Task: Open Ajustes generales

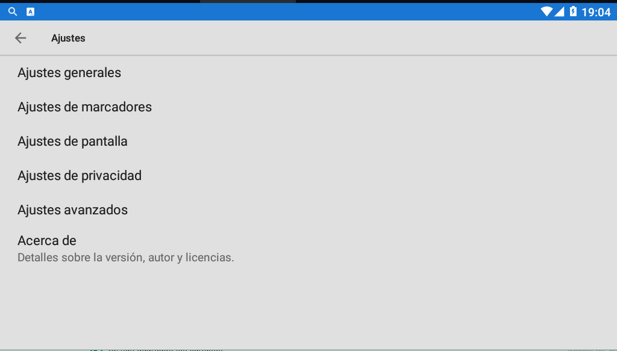Action: (69, 73)
